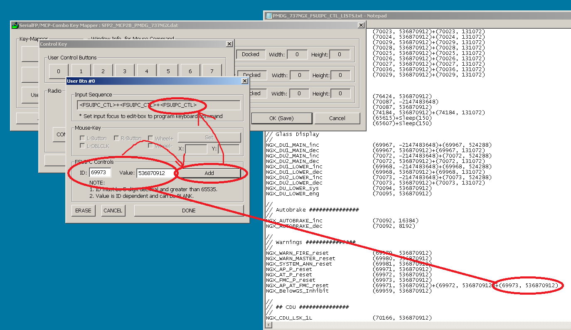Click the OK (Save) button

[x=281, y=118]
